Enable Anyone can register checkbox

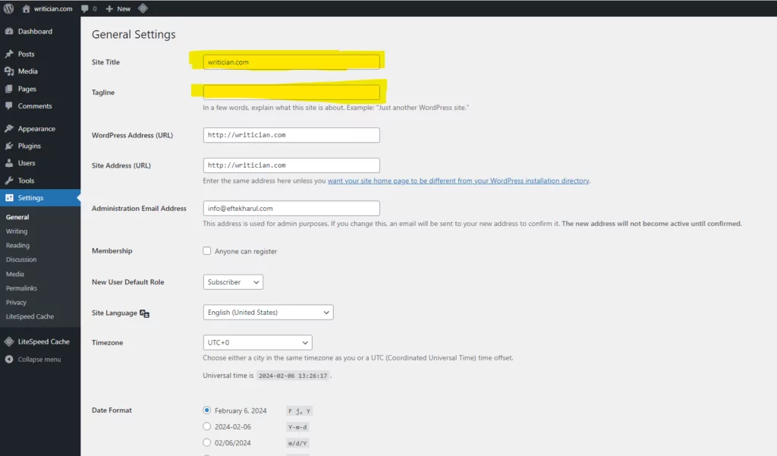click(x=206, y=251)
